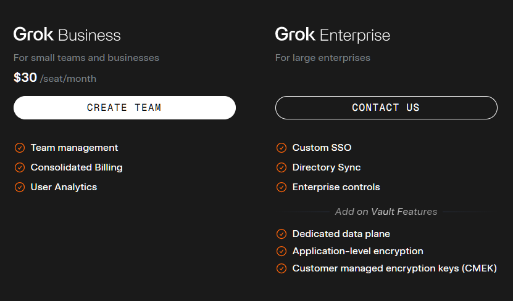This screenshot has width=513, height=301.
Task: Click the Application-level encryption checkmark icon
Action: coord(282,251)
